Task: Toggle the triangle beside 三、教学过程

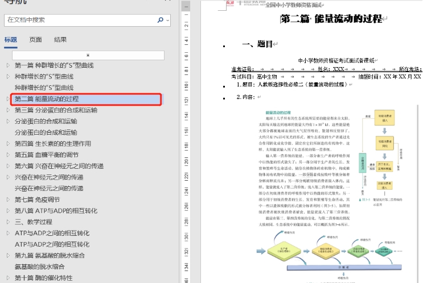Action: coord(8,222)
